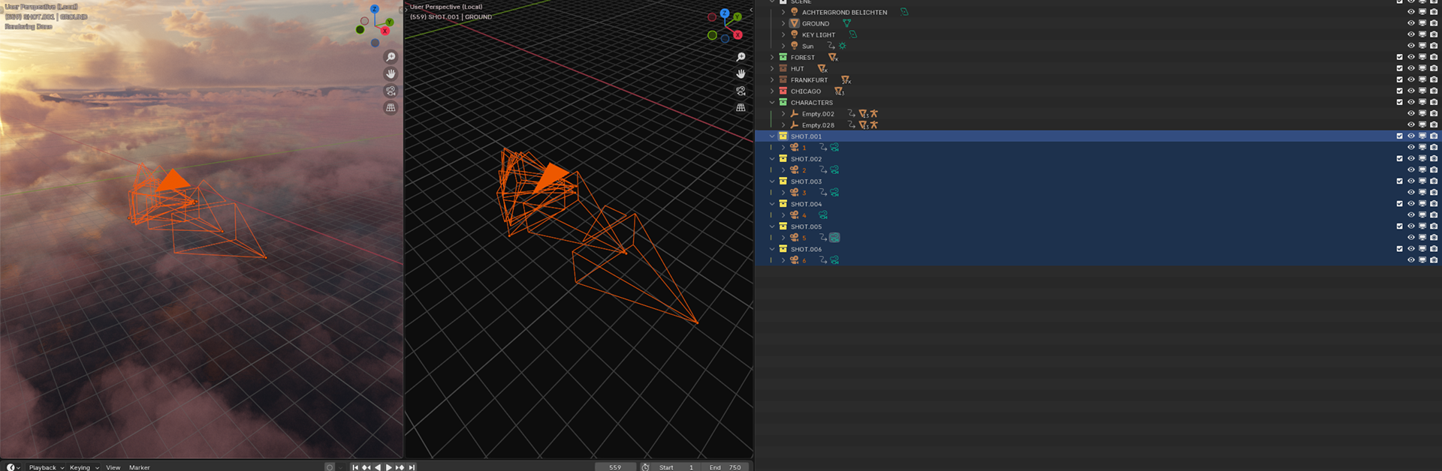Play animation in reverse

pyautogui.click(x=378, y=467)
